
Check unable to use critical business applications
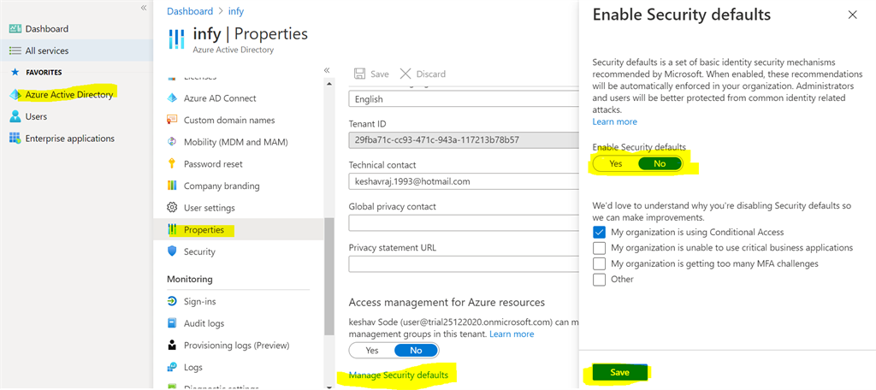click(x=600, y=247)
